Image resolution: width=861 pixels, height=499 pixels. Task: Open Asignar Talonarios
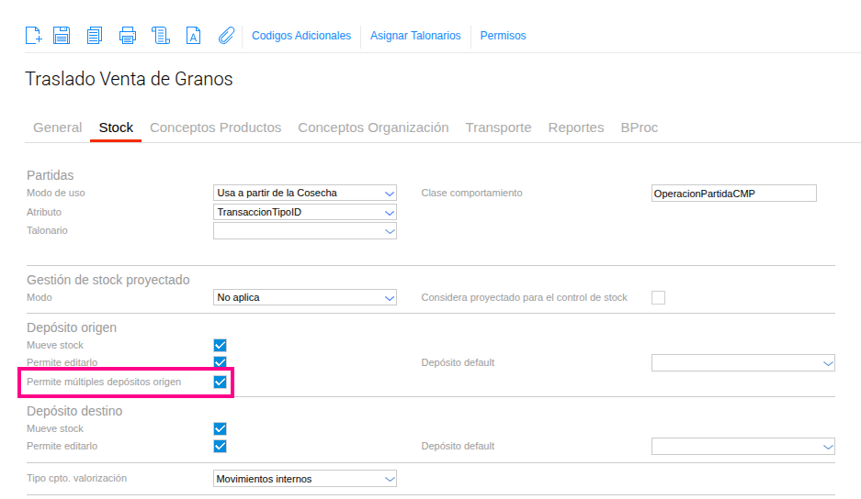(x=415, y=36)
